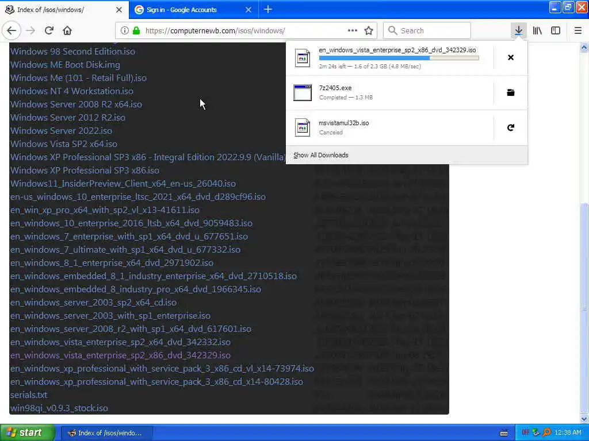Open the Library icon in toolbar
589x441 pixels.
pyautogui.click(x=537, y=30)
